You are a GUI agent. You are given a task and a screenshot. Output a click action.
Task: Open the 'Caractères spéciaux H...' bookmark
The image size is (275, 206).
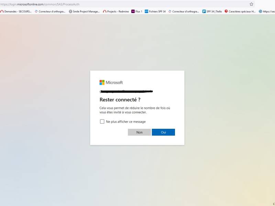pos(240,11)
